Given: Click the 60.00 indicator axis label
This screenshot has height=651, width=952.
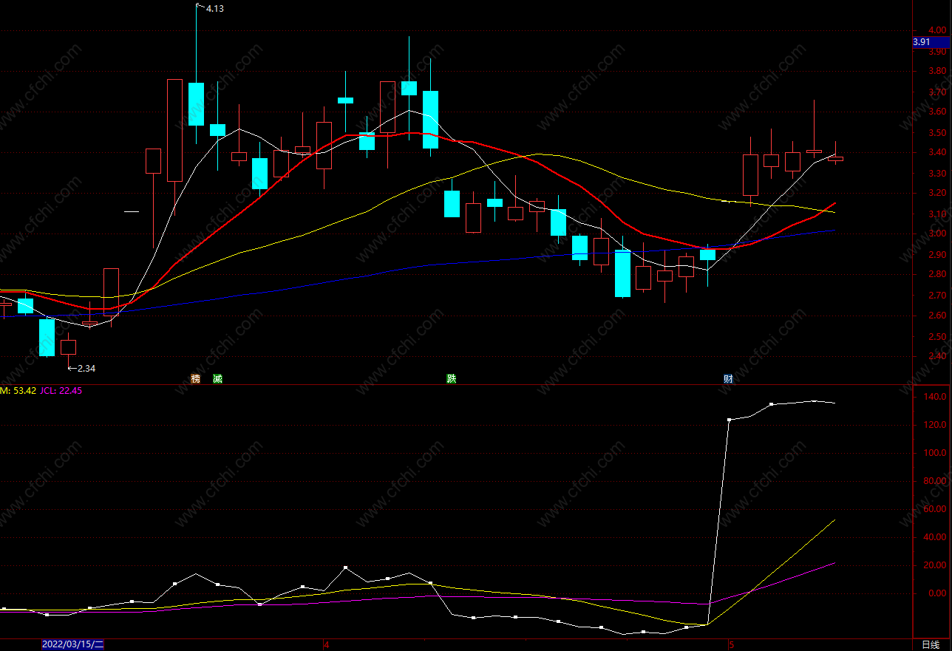Looking at the screenshot, I should 935,509.
